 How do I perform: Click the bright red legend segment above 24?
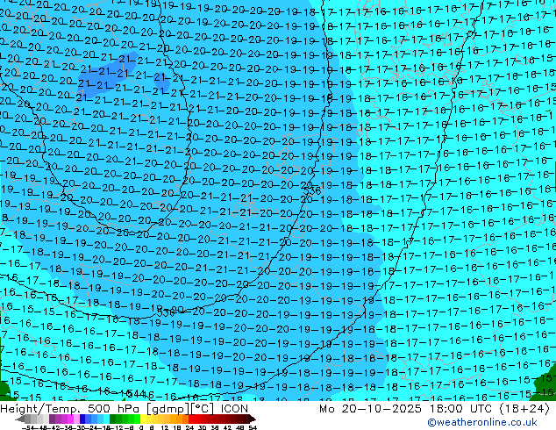coord(191,419)
